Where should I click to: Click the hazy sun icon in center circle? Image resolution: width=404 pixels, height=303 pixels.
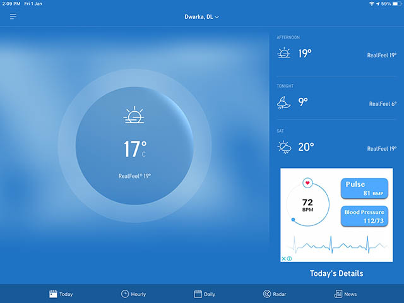(134, 115)
